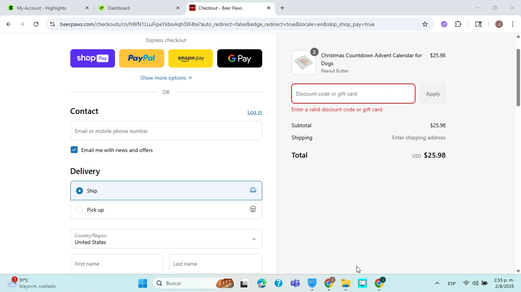Image resolution: width=521 pixels, height=292 pixels.
Task: Check out with G Pay
Action: pos(240,58)
